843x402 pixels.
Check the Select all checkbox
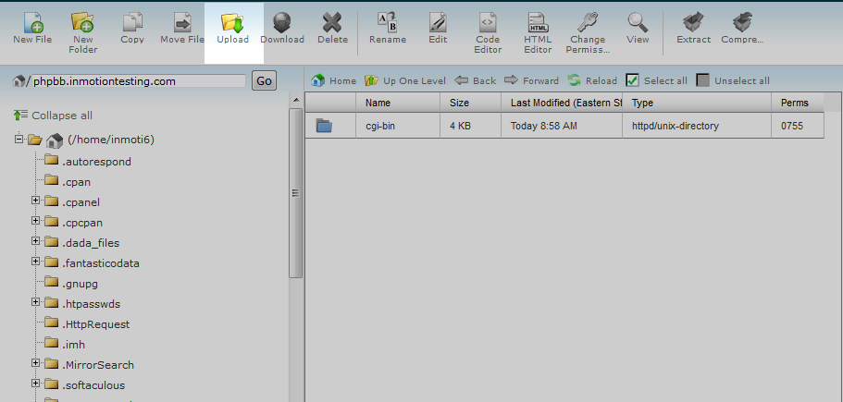click(633, 80)
